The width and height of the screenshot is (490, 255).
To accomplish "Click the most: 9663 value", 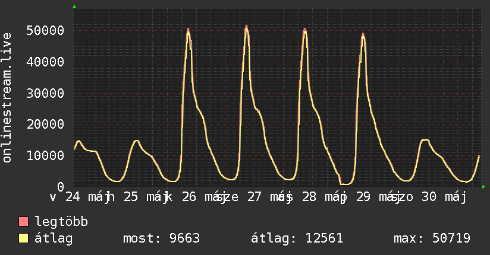I will 161,238.
